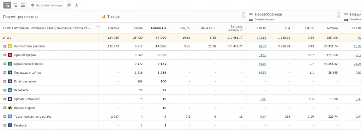Screen dimensions: 361x130
Task: Sort by the Сеансы column
Action: pyautogui.click(x=159, y=28)
